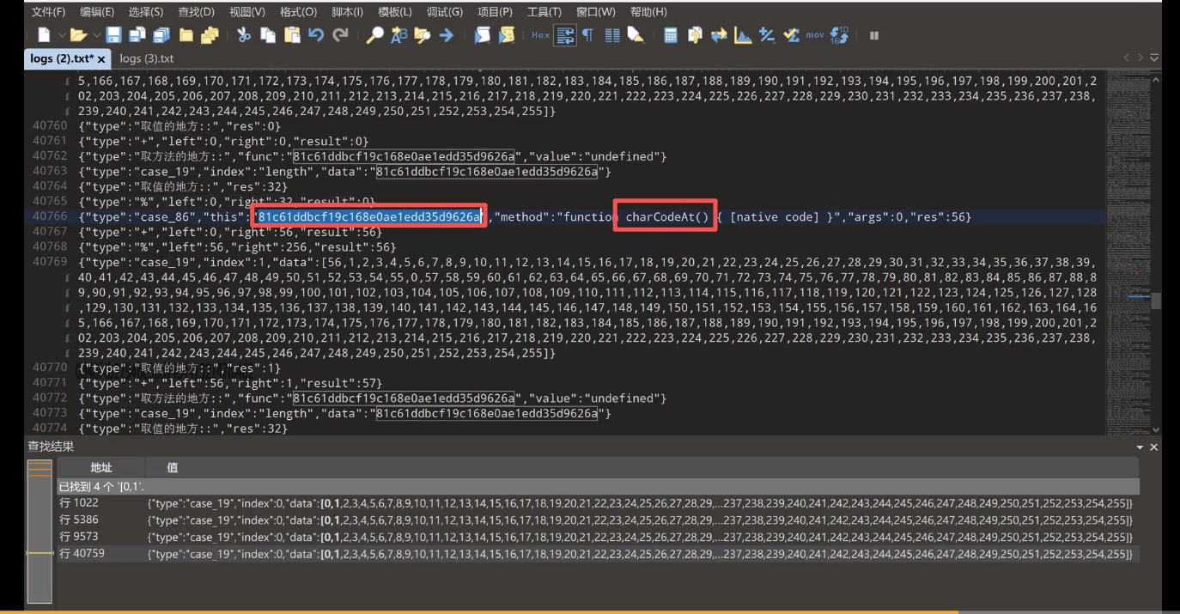Undo the last edit
Image resolution: width=1180 pixels, height=614 pixels.
[316, 35]
